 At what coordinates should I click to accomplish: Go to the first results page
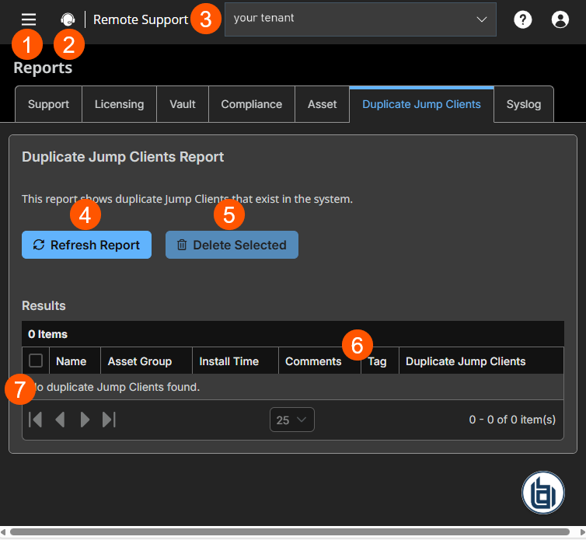click(36, 420)
